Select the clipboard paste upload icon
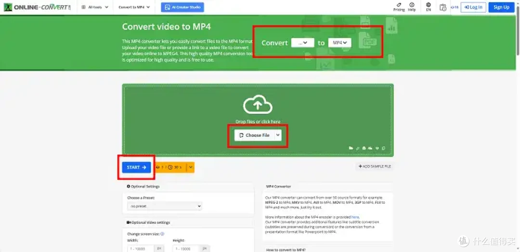520x252 pixels. (383, 148)
